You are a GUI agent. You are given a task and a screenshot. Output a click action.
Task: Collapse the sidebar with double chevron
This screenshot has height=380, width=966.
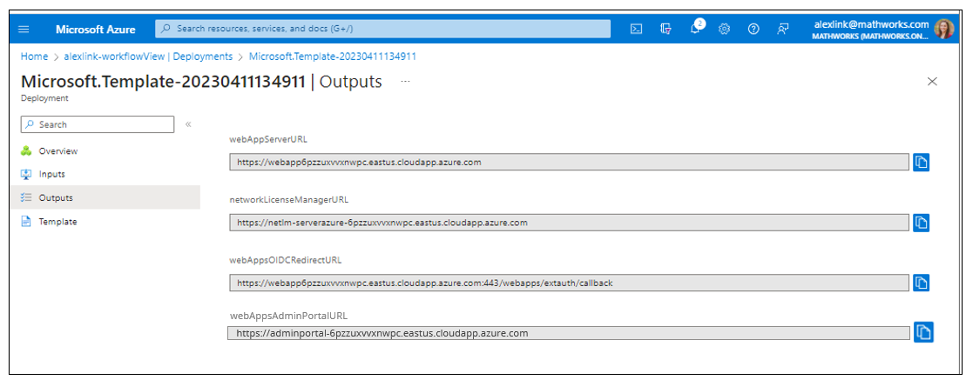pyautogui.click(x=188, y=124)
